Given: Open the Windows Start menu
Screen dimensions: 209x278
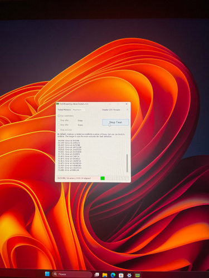Looking at the screenshot, I should pyautogui.click(x=47, y=274).
